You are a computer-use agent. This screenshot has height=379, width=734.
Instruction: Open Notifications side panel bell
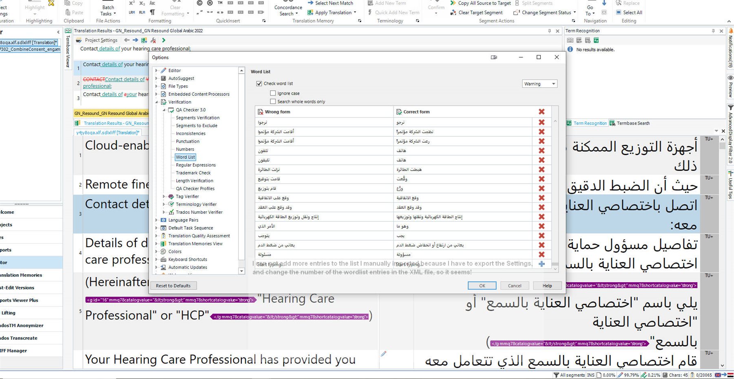pyautogui.click(x=731, y=31)
